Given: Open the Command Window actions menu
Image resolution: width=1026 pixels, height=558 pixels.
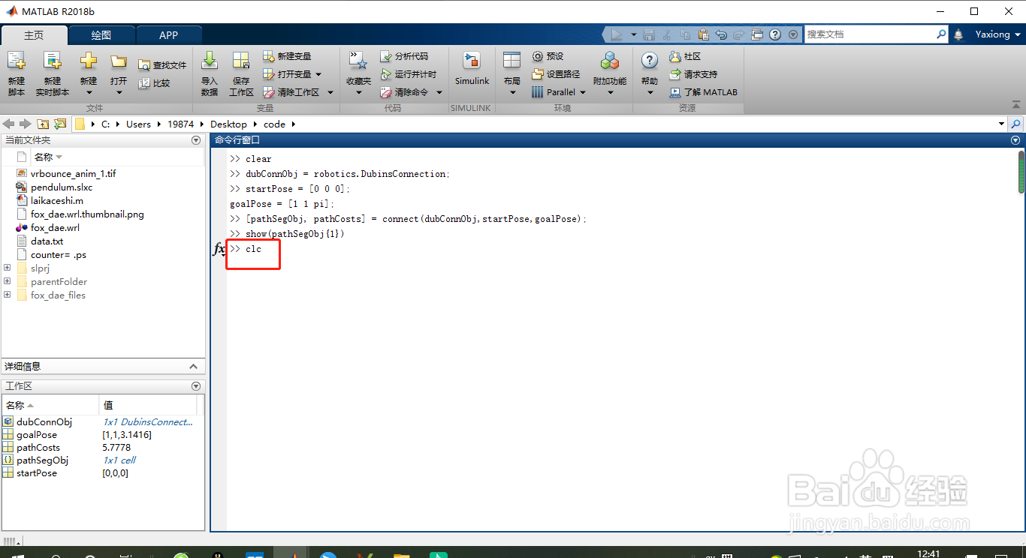Looking at the screenshot, I should (1015, 140).
